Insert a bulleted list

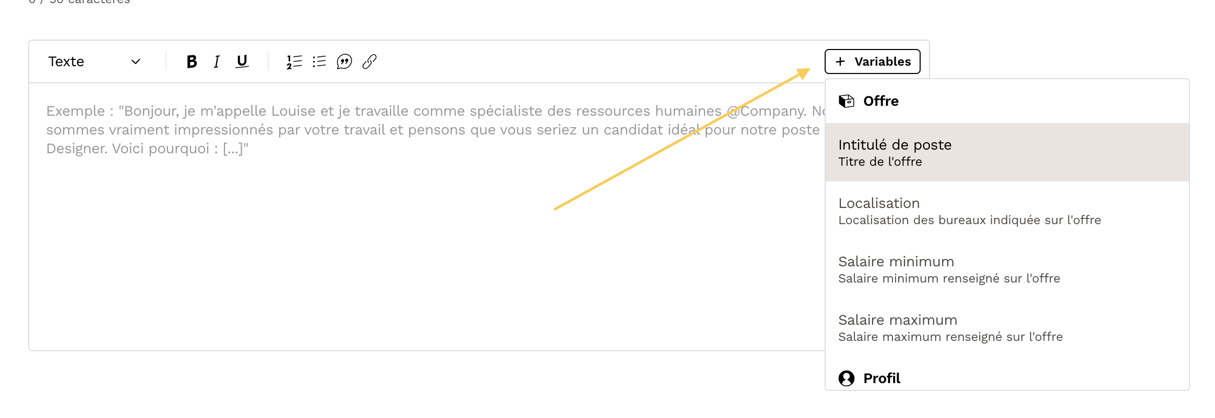319,62
